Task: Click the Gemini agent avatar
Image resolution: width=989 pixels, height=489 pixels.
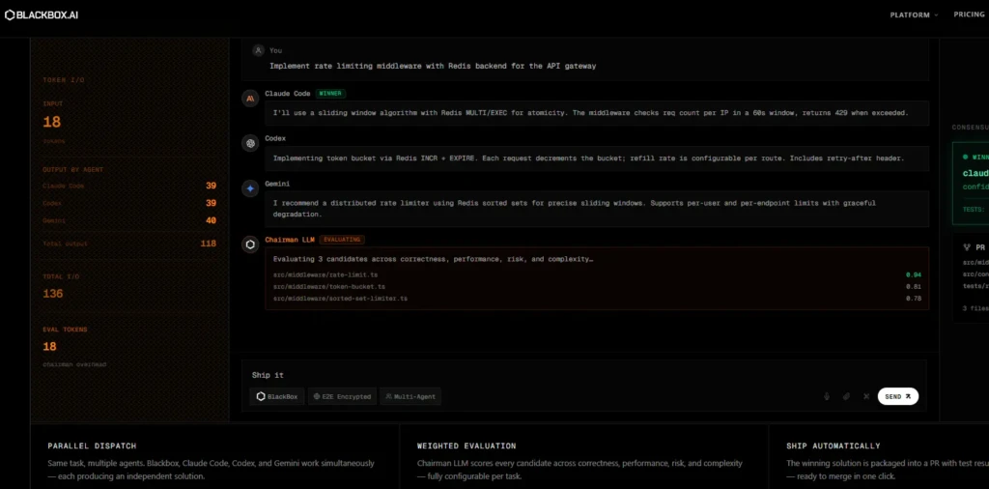Action: point(250,188)
